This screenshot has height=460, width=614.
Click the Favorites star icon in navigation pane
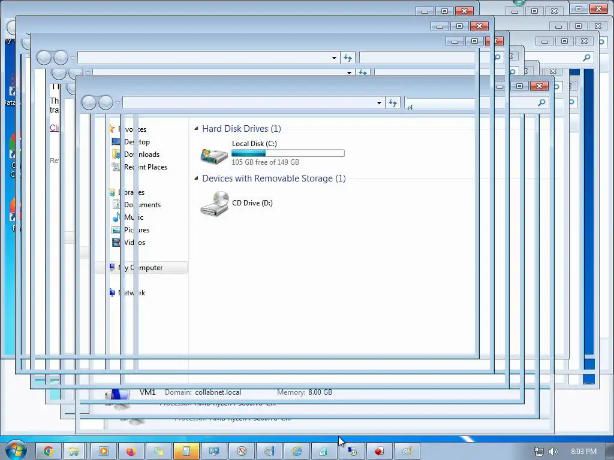pyautogui.click(x=112, y=129)
